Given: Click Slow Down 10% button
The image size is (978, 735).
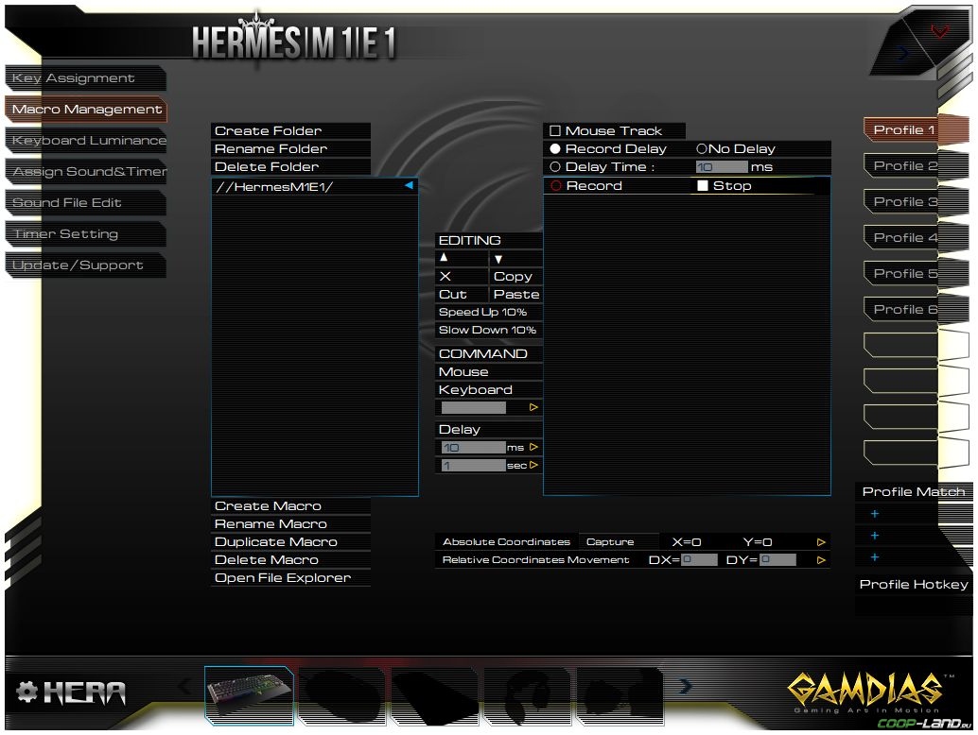Looking at the screenshot, I should point(489,330).
